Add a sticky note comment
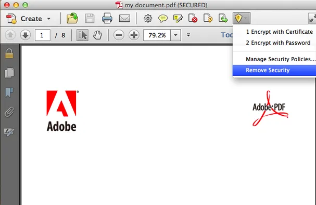Screen dimensions: 316x205 (x=162, y=19)
